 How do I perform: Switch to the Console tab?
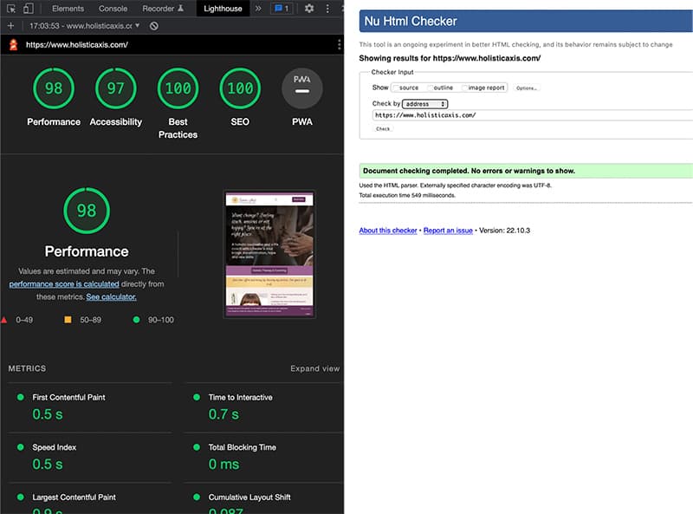pos(113,9)
